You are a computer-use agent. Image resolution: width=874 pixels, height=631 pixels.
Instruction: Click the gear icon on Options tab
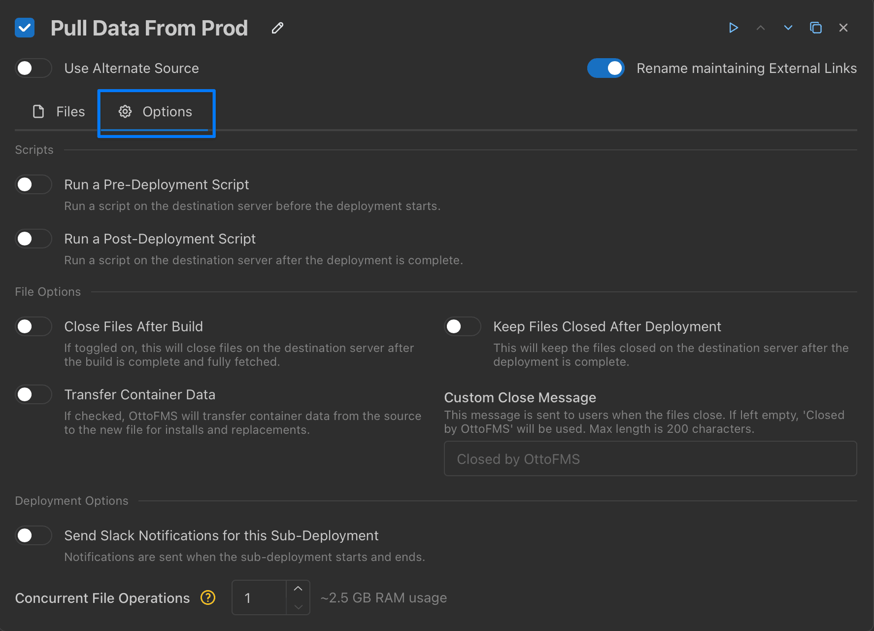point(125,112)
